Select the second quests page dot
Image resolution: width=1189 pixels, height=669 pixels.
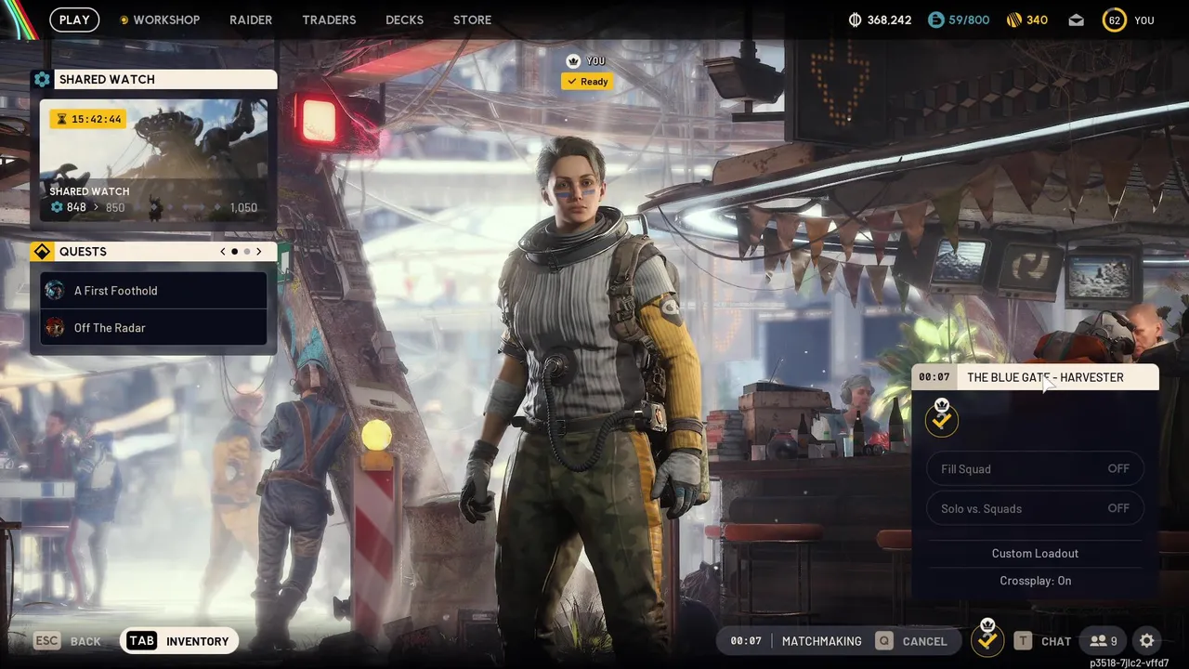[x=247, y=252]
